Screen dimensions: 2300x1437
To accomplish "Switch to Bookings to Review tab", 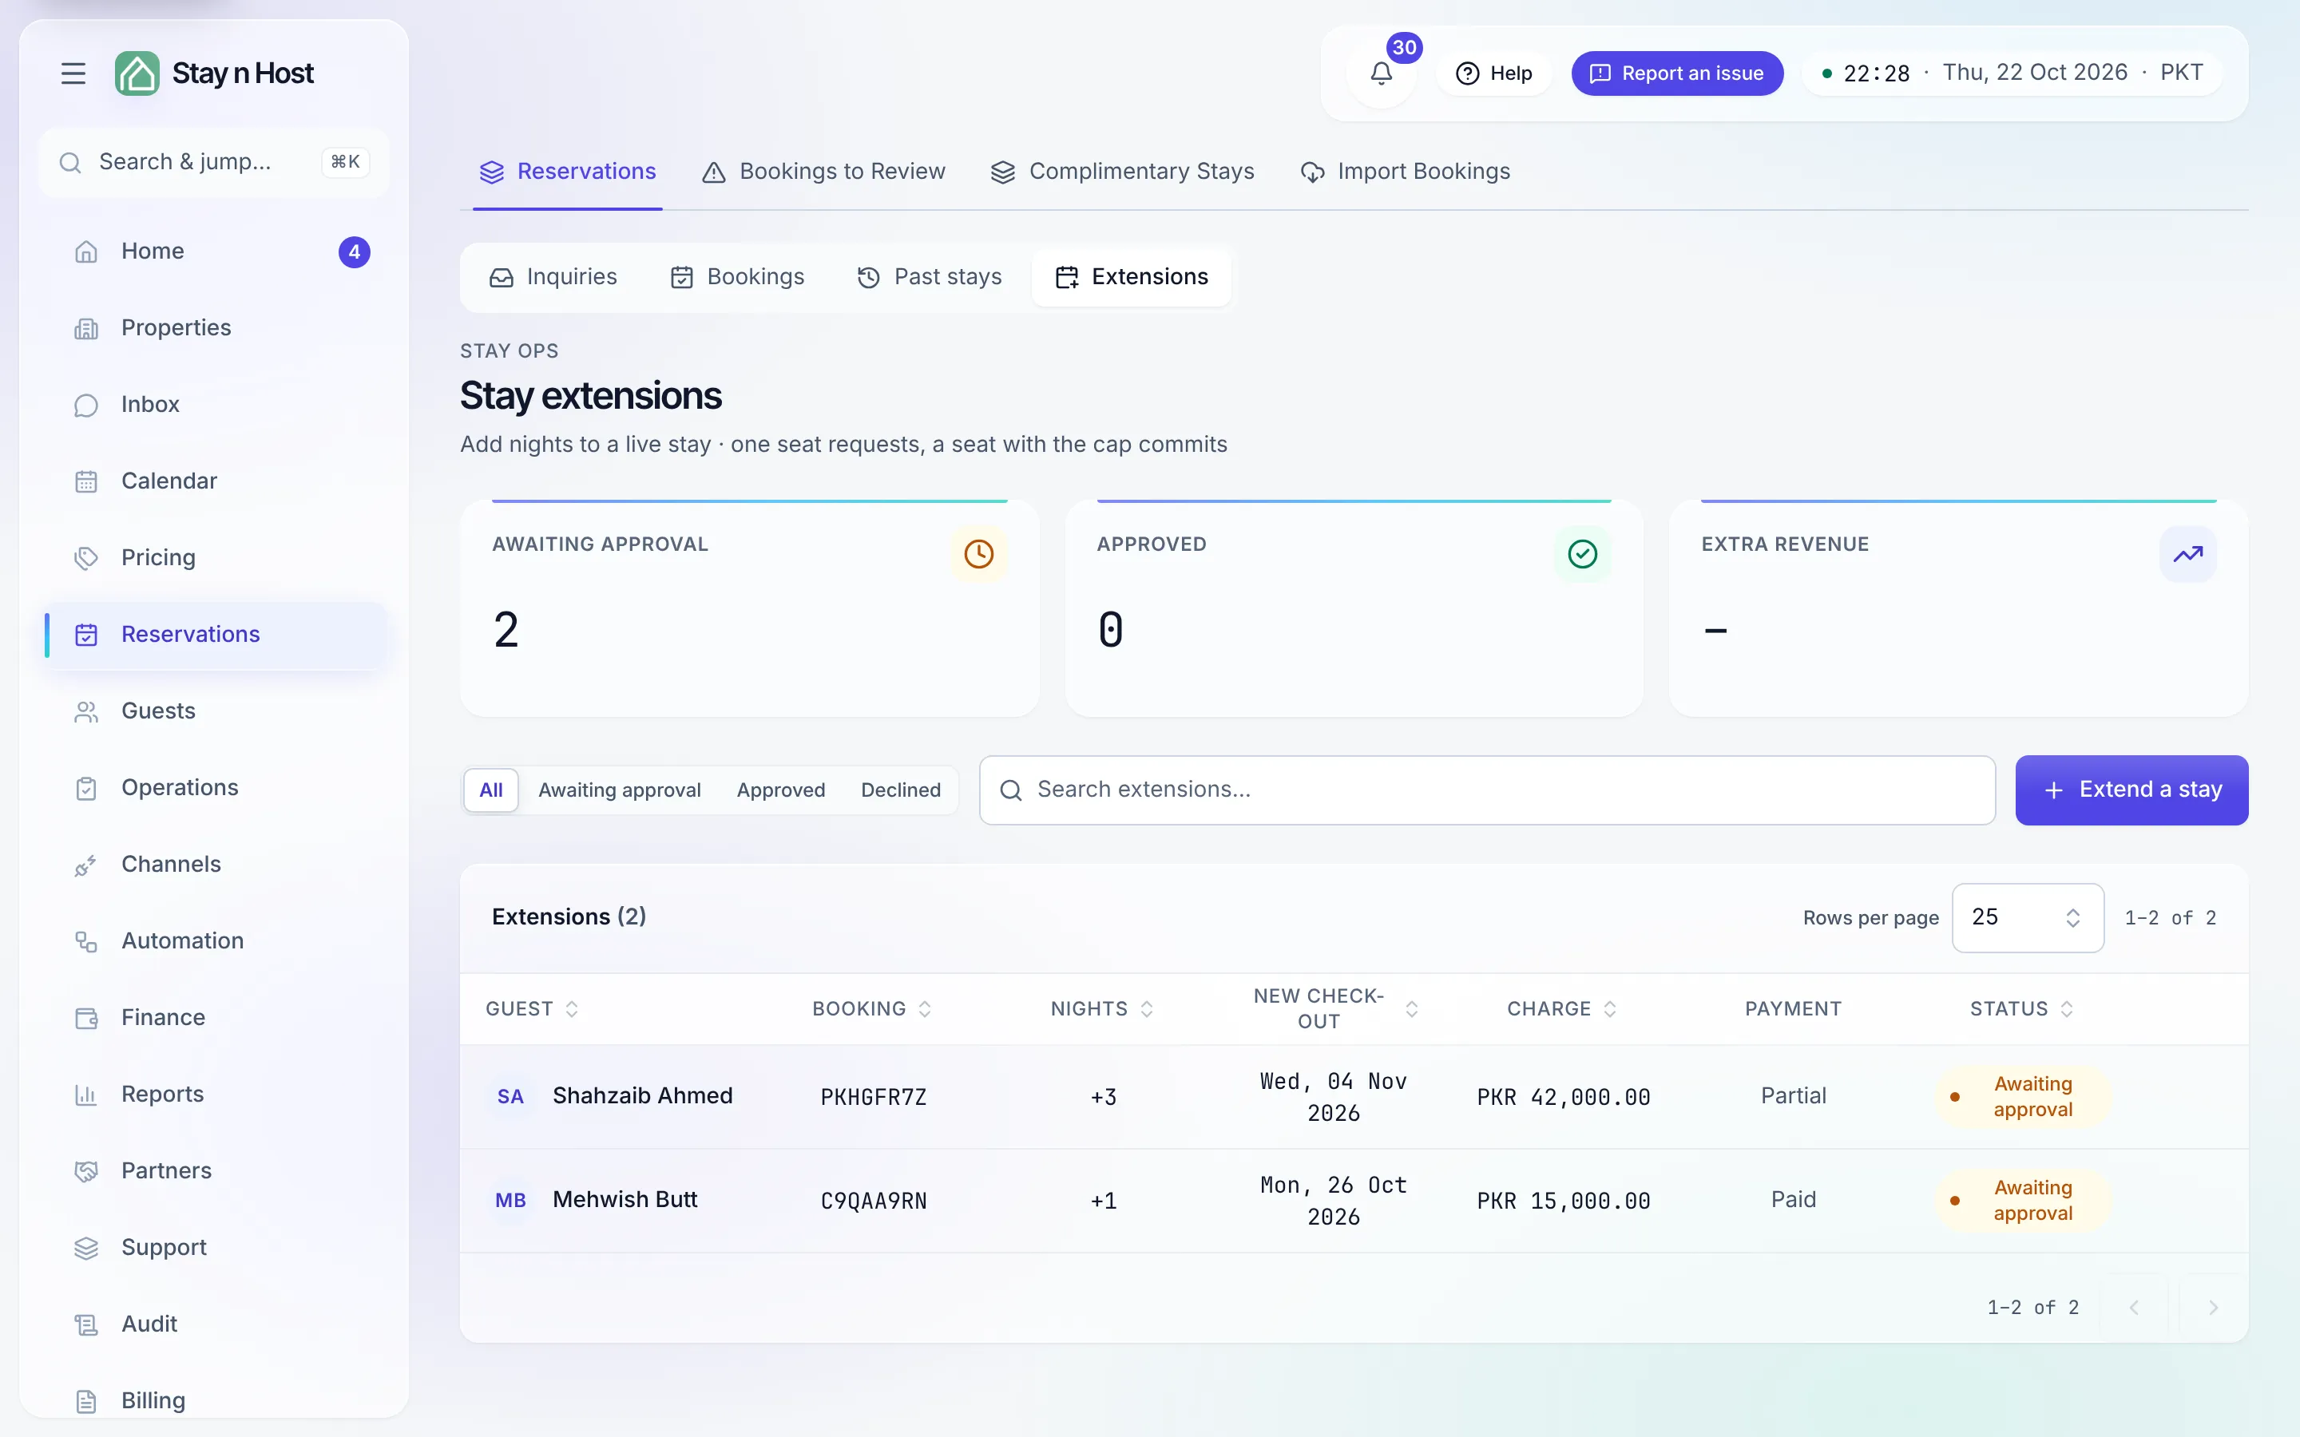I will [823, 172].
